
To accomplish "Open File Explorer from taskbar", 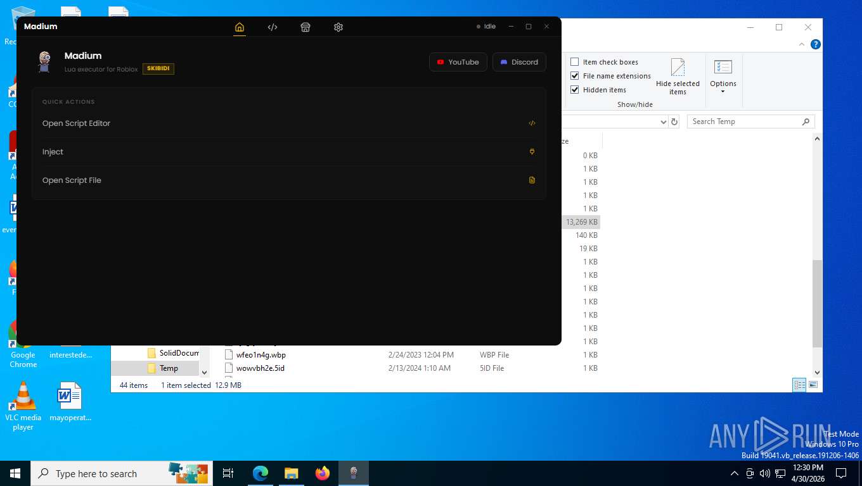I will 291,473.
